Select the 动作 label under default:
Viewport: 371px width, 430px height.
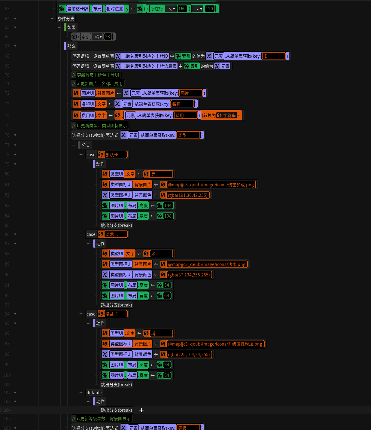pos(100,401)
